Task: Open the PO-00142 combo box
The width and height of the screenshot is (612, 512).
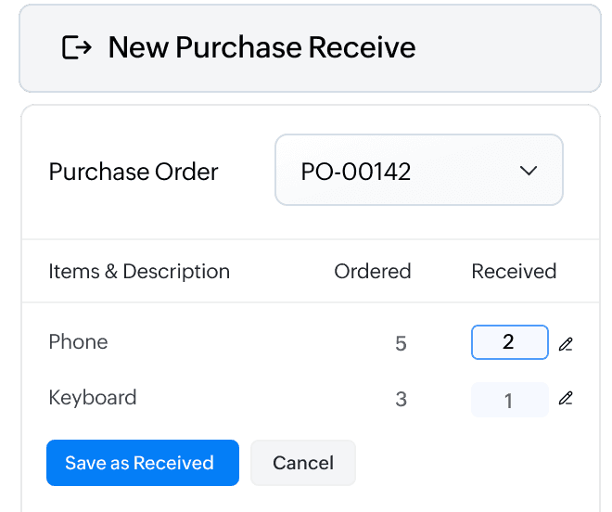Action: [418, 171]
